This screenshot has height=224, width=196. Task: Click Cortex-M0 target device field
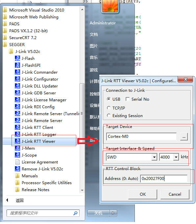141,137
